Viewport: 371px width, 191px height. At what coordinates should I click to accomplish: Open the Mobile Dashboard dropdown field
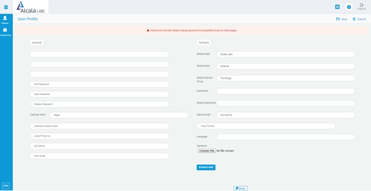[286, 103]
